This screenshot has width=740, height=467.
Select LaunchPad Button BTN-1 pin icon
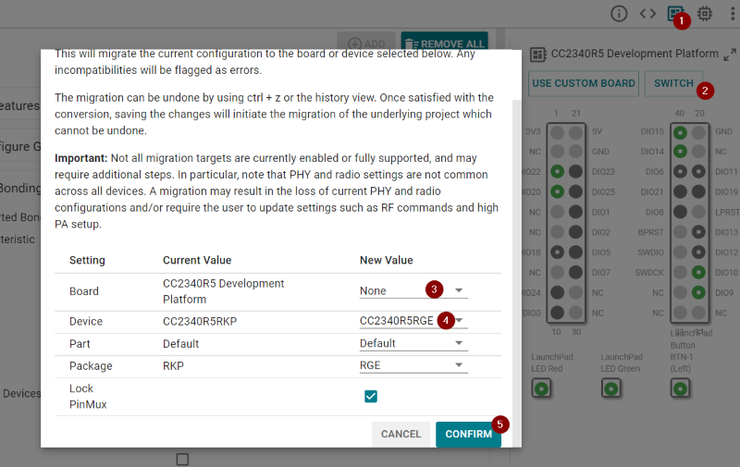click(x=680, y=388)
